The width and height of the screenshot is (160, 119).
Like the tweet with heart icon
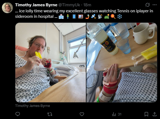82,114
